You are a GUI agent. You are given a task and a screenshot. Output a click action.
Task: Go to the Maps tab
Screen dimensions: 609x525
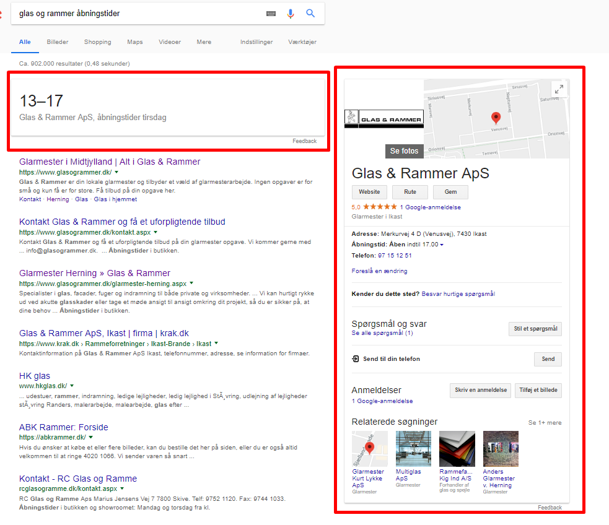pyautogui.click(x=135, y=42)
